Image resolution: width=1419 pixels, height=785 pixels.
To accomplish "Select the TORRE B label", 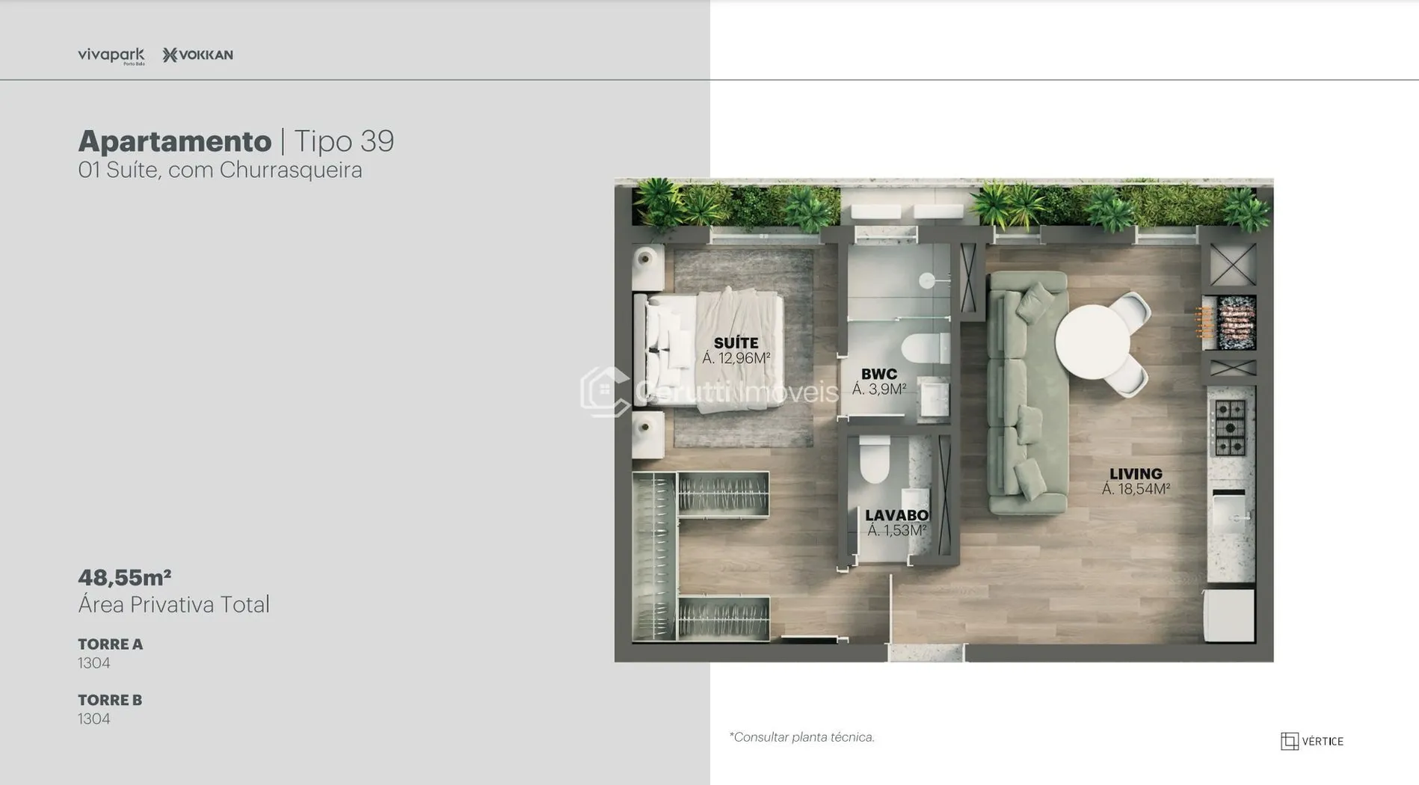I will click(110, 701).
